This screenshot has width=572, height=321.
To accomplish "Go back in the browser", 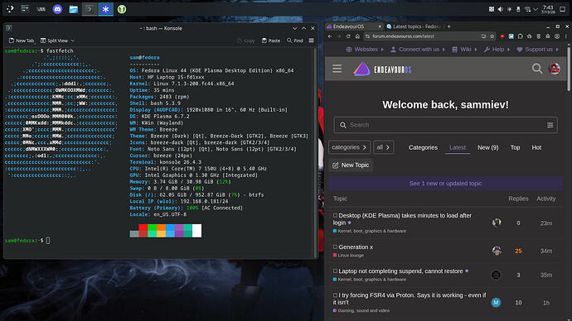I will pos(330,36).
